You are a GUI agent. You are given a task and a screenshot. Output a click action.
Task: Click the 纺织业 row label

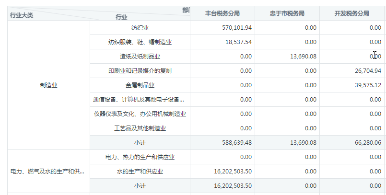(140, 28)
